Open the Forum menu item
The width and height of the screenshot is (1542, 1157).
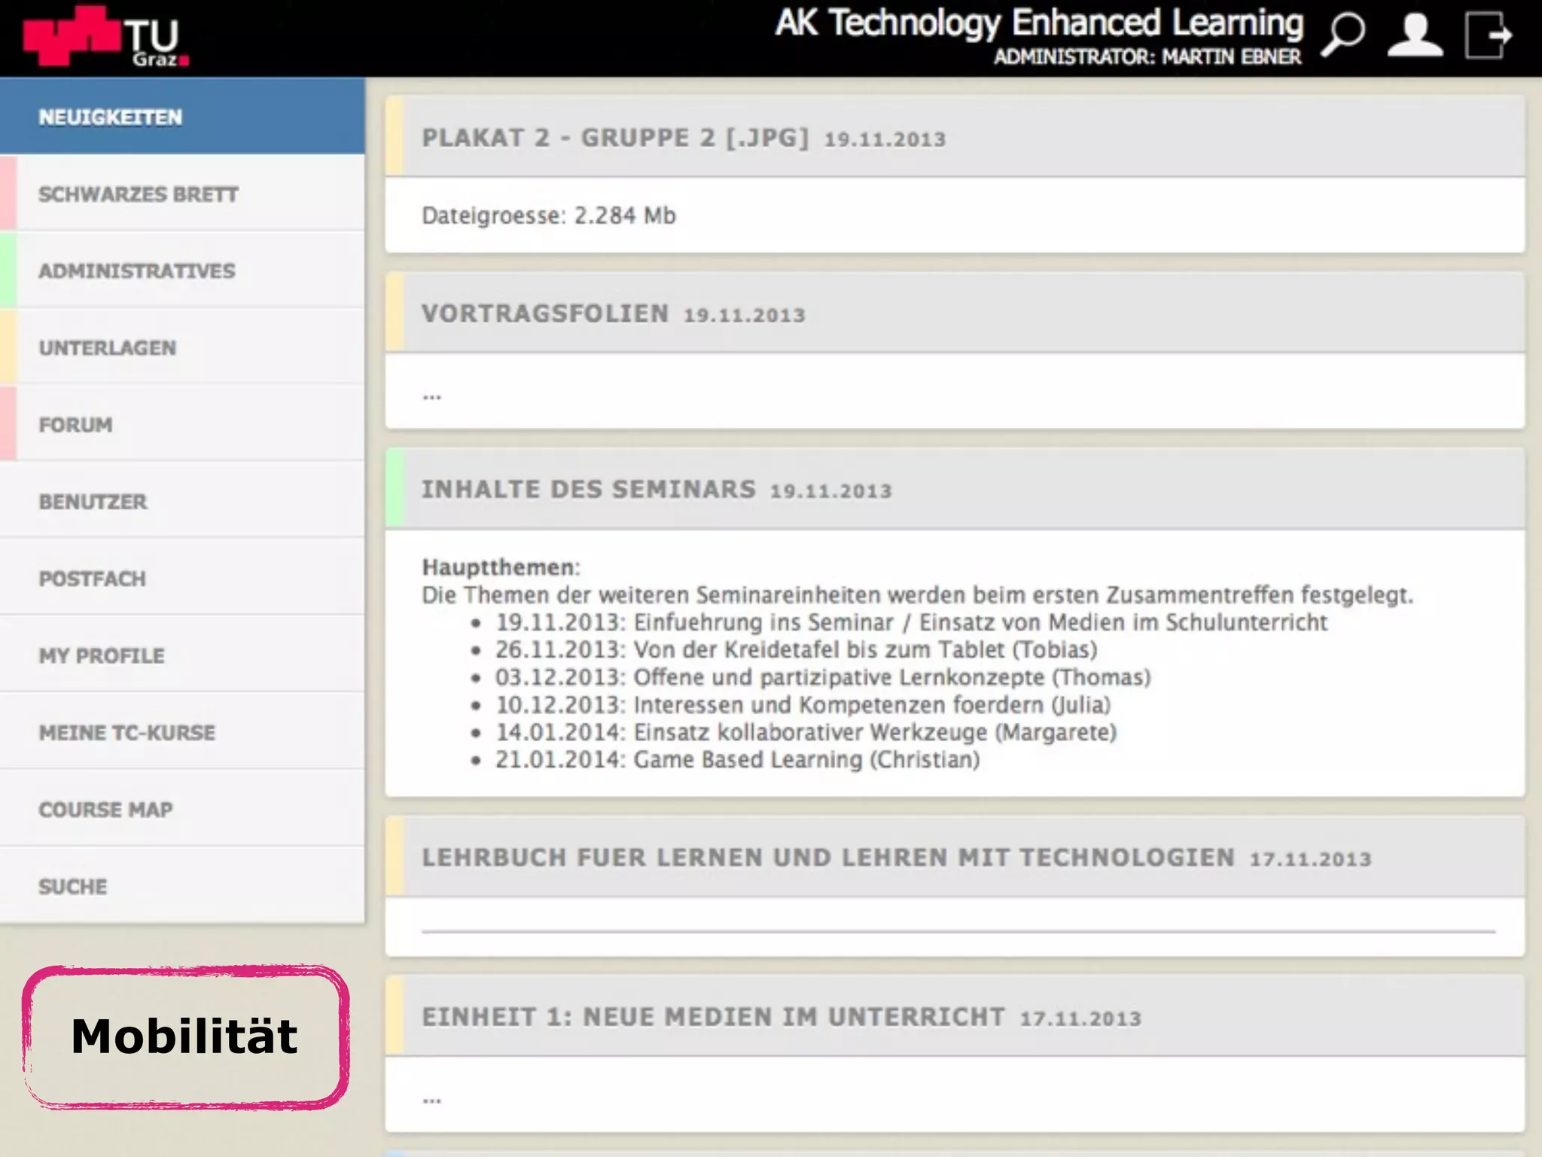click(75, 425)
